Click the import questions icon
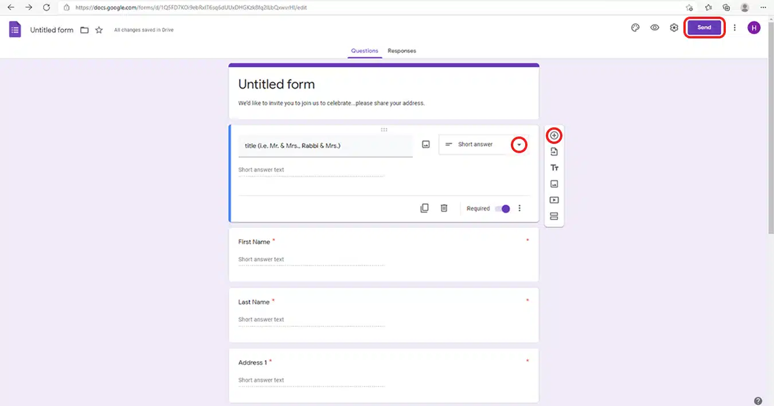Screen dimensions: 774x406 (554, 152)
